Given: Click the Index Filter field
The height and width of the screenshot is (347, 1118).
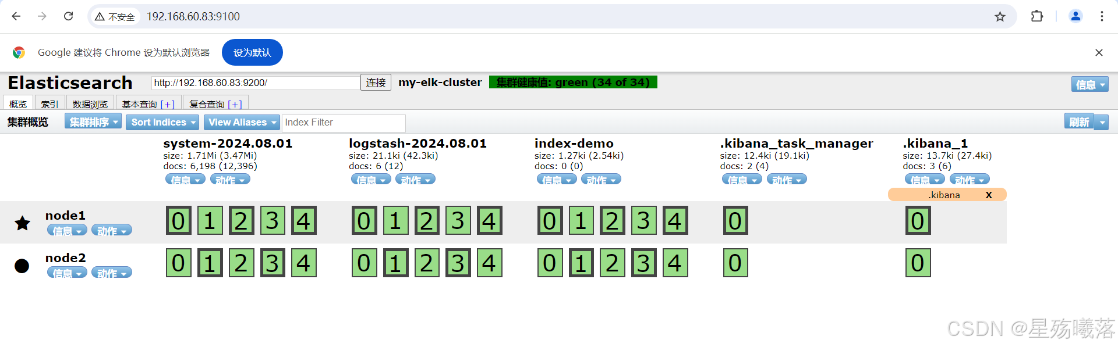Looking at the screenshot, I should click(x=344, y=123).
